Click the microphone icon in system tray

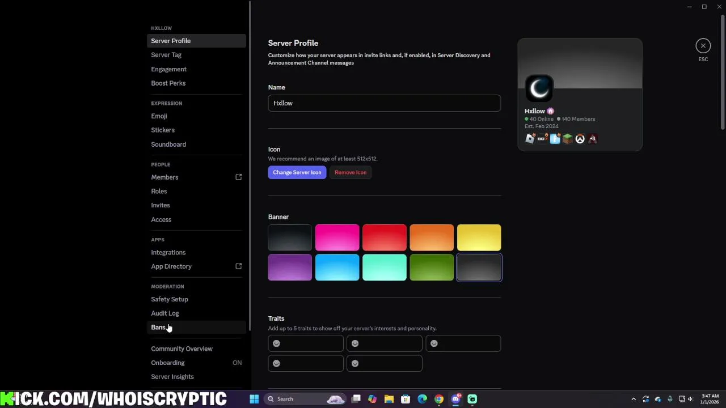[670, 399]
